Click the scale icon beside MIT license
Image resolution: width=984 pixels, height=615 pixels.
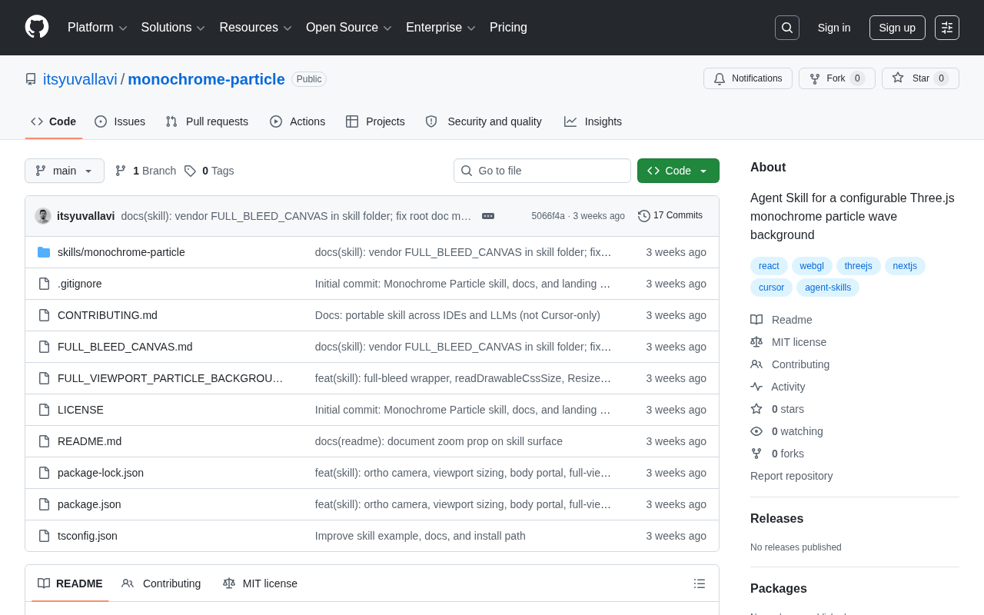pyautogui.click(x=756, y=342)
